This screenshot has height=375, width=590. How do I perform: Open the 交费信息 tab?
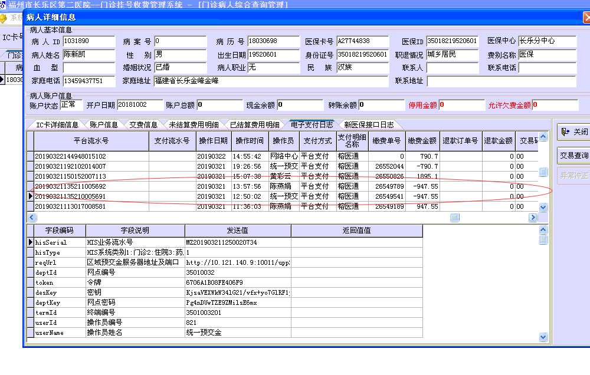(143, 125)
